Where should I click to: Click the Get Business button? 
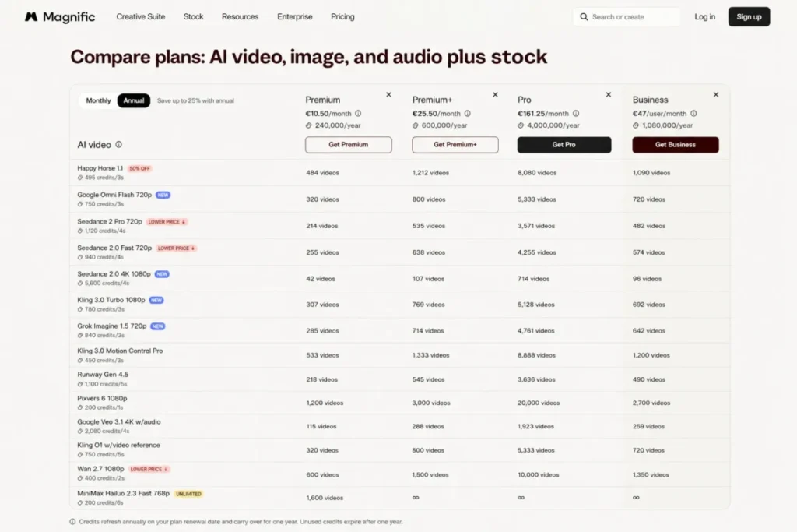pyautogui.click(x=676, y=144)
